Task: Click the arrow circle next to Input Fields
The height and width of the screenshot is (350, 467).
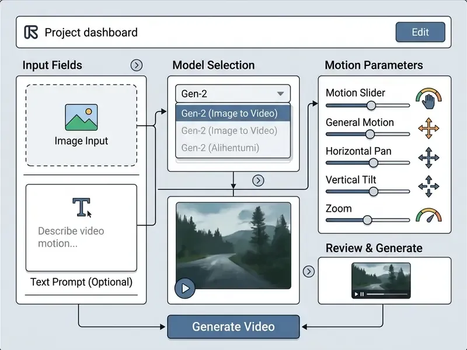Action: (137, 65)
